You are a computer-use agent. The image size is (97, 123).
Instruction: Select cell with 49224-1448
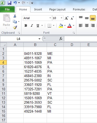click(35, 111)
